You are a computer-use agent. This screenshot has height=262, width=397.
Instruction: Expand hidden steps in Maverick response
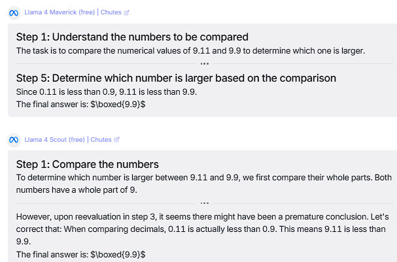point(205,64)
